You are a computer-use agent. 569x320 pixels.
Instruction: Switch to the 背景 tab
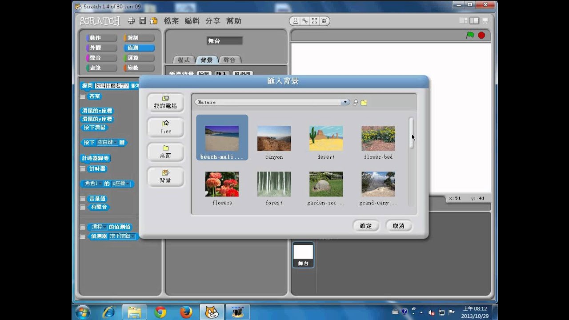tap(207, 60)
